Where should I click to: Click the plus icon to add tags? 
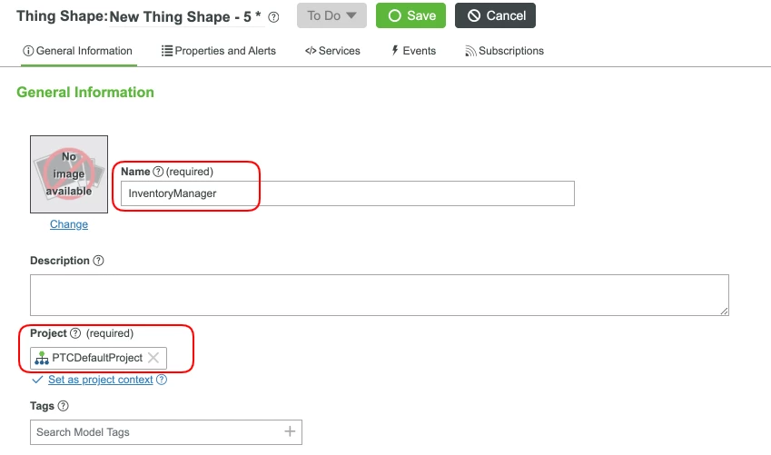click(x=290, y=431)
